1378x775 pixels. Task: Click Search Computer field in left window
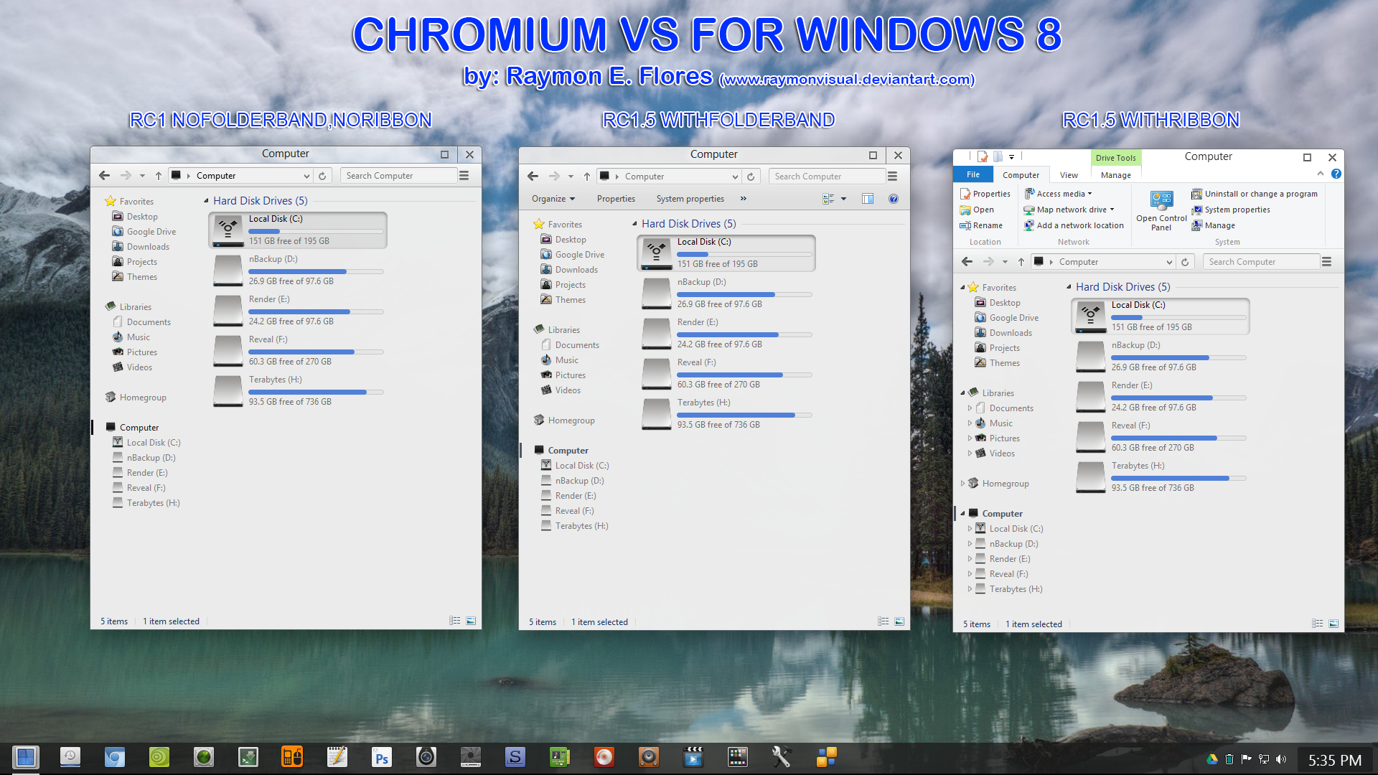point(398,176)
